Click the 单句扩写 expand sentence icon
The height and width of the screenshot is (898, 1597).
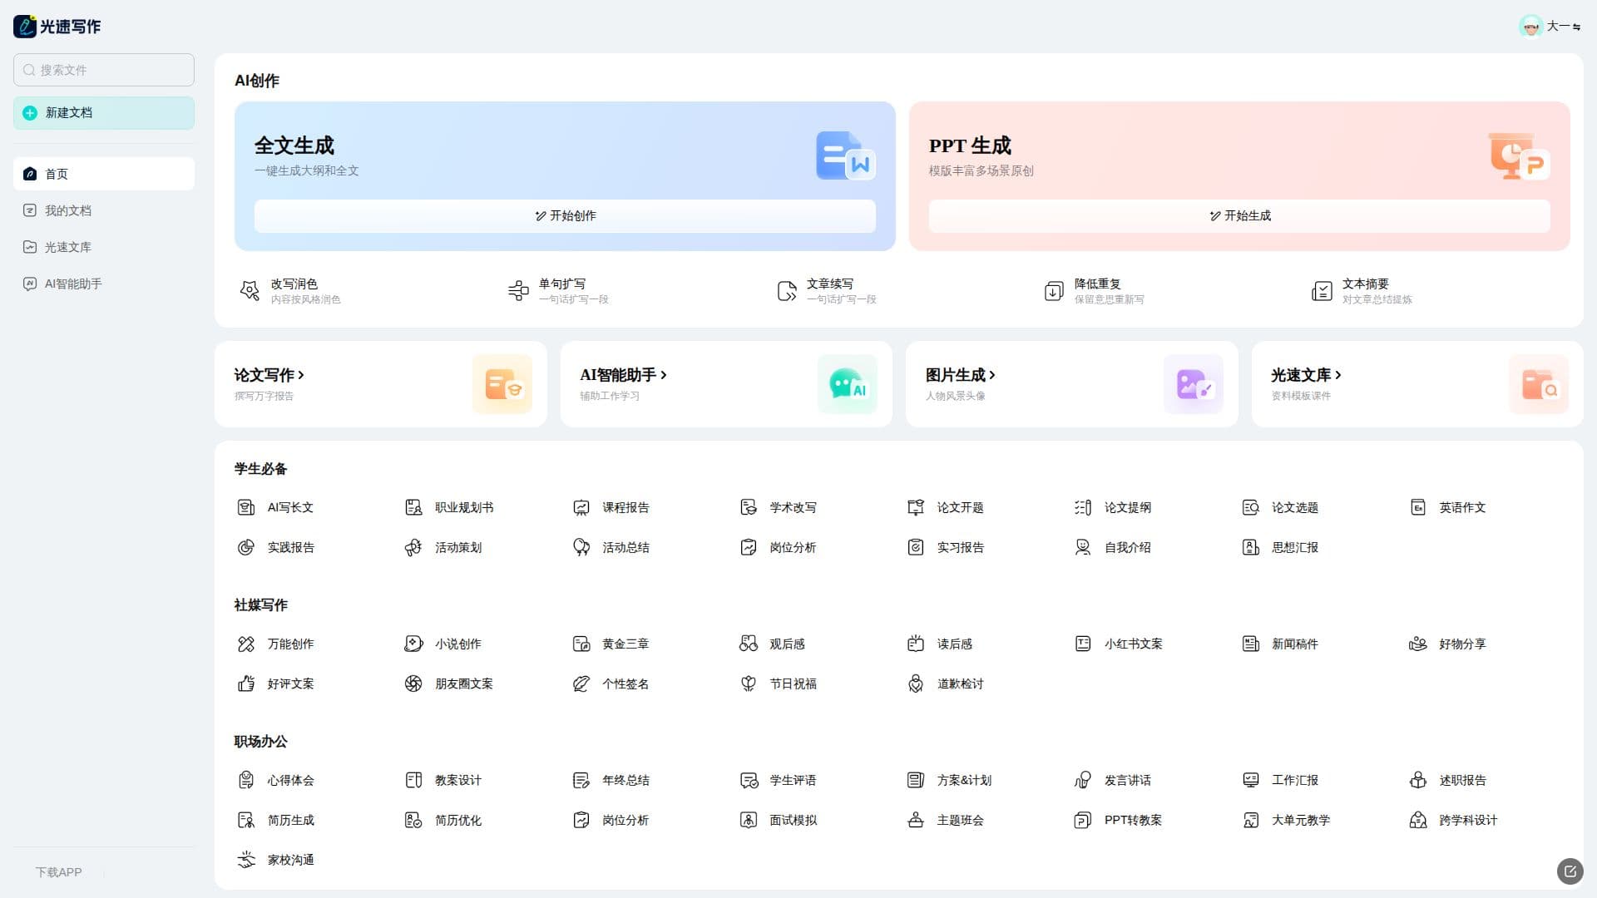point(518,290)
